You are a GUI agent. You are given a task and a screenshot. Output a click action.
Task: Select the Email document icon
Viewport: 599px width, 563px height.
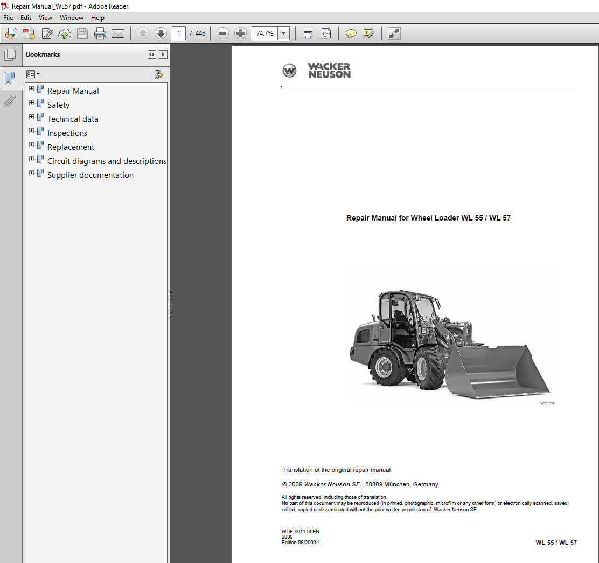[x=118, y=33]
